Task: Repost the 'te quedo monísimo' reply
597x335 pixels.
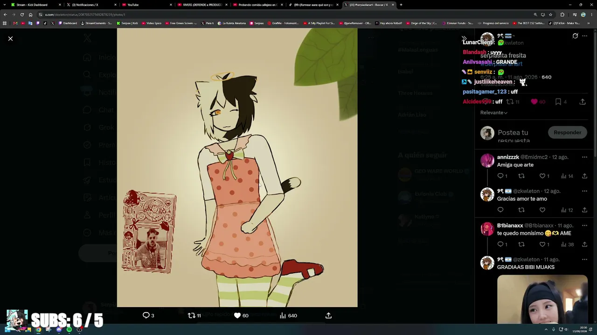Action: (521, 244)
